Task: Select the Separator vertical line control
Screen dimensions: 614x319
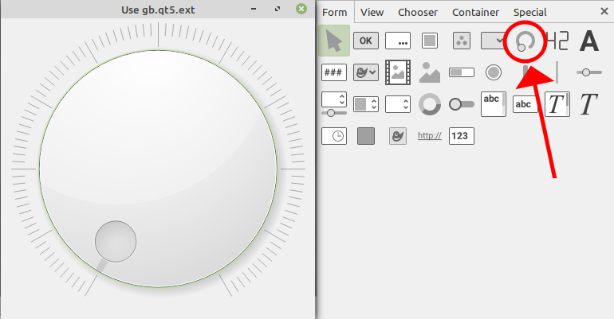Action: tap(557, 72)
